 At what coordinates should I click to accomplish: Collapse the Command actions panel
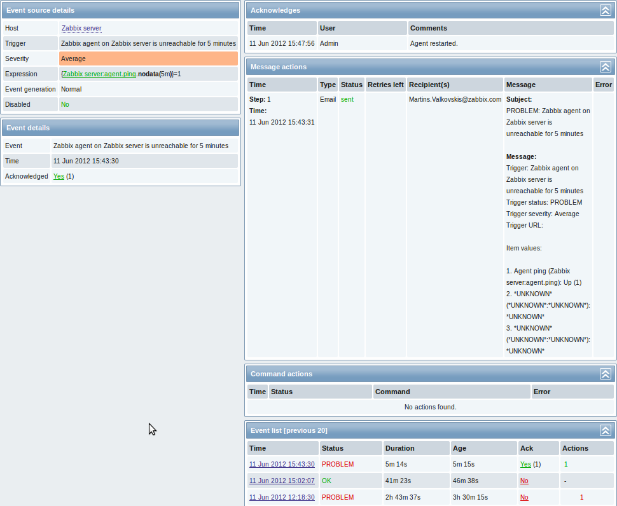(605, 374)
